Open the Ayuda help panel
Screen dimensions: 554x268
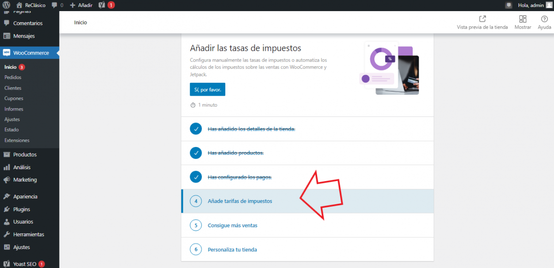click(544, 22)
